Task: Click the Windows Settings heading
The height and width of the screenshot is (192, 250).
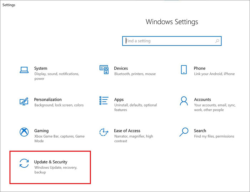Action: [x=172, y=22]
